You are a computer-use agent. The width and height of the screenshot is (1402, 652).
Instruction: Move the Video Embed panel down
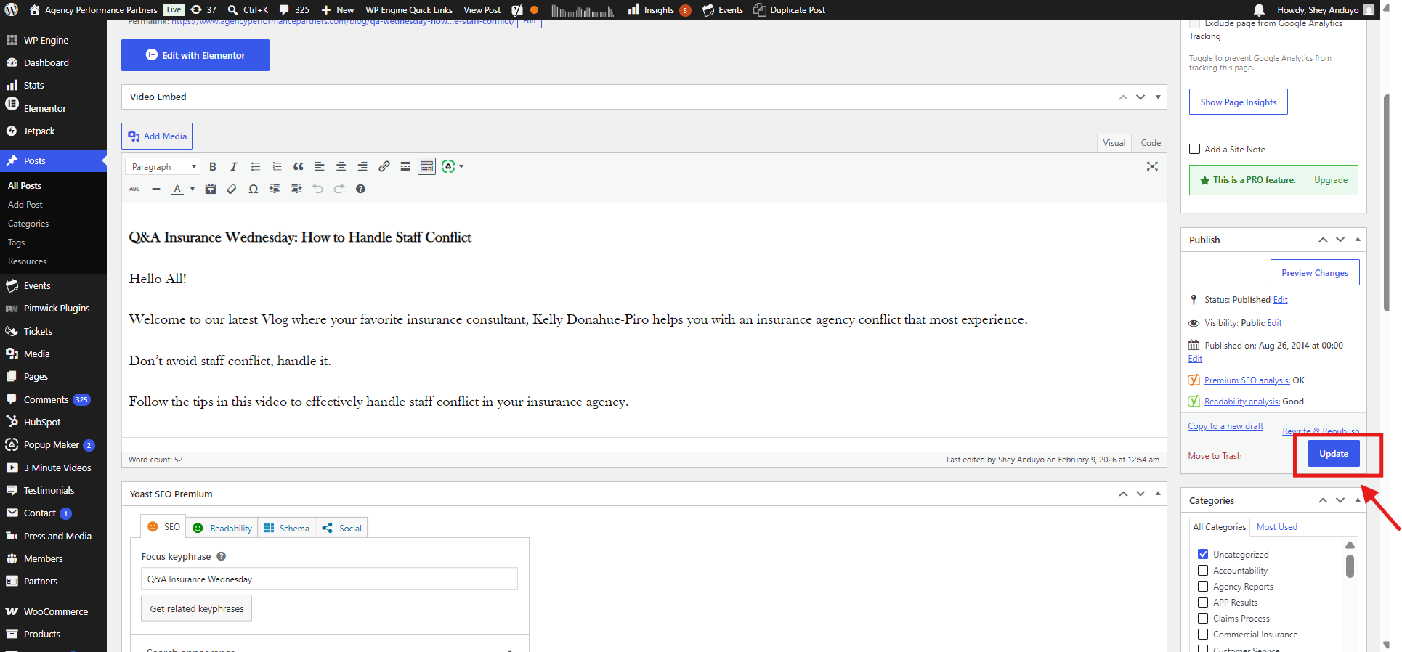[1140, 97]
